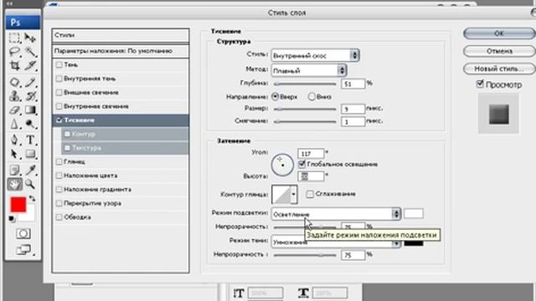Select the Rectangular Marquee tool
Viewport: 536px width, 301px height.
[x=14, y=38]
